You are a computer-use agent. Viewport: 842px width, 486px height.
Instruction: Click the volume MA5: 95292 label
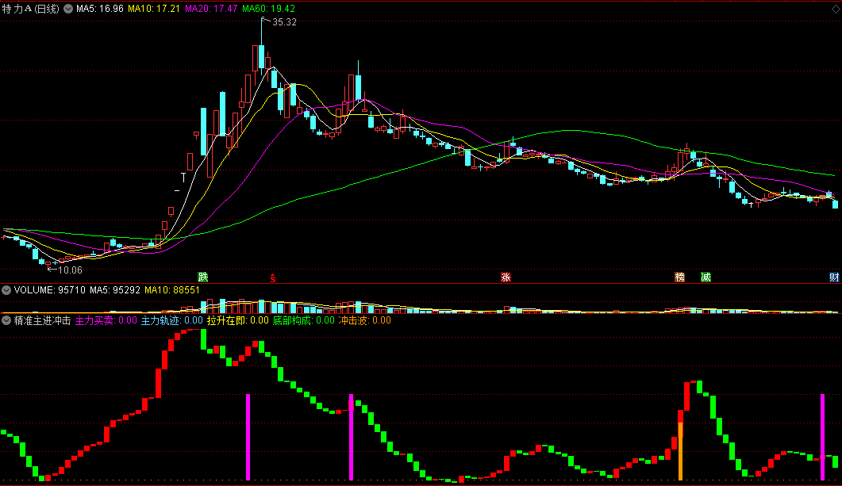tap(115, 290)
